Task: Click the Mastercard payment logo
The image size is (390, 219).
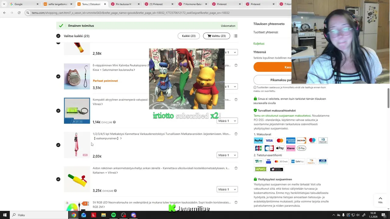Action: 280,141
